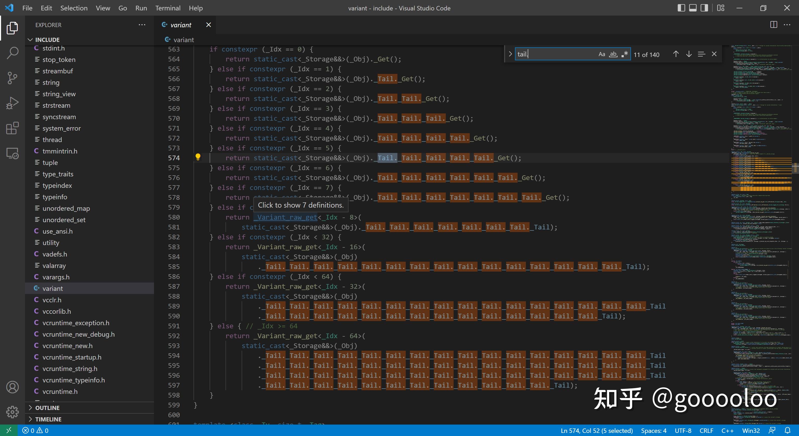Click close button on search bar

point(714,54)
